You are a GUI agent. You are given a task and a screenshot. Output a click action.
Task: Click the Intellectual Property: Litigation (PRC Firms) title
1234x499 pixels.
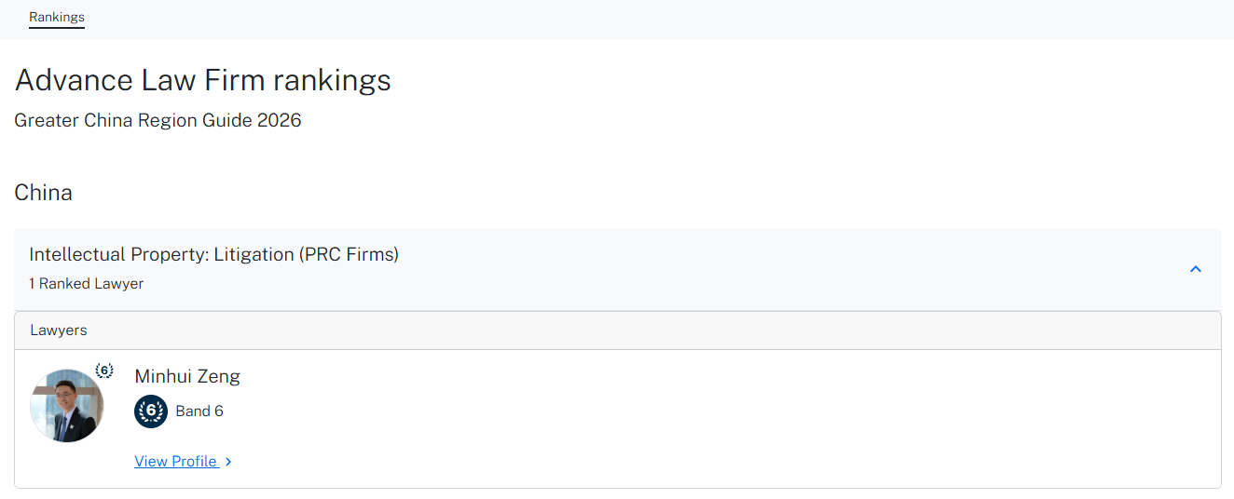(x=213, y=254)
